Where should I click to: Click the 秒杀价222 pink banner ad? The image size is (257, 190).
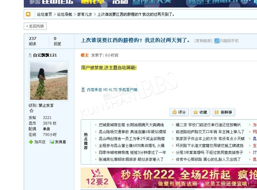coord(169,178)
